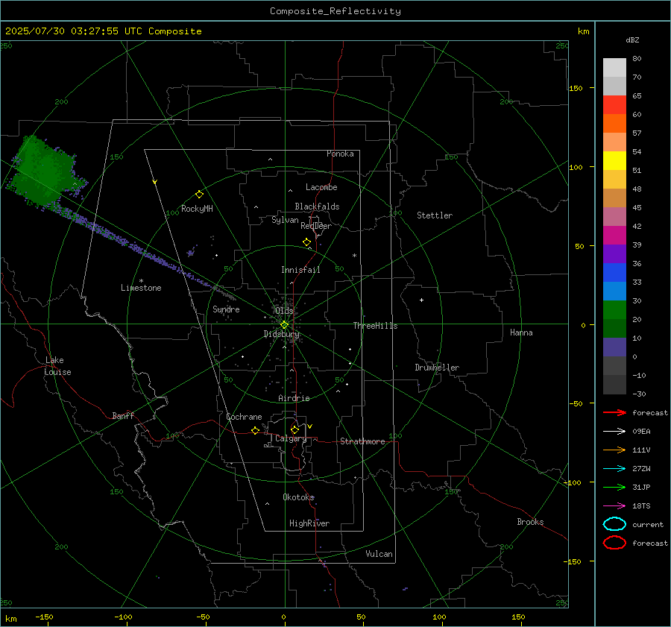Click the Composite_Reflectivity title
Viewport: 671px width, 627px height.
pyautogui.click(x=335, y=11)
